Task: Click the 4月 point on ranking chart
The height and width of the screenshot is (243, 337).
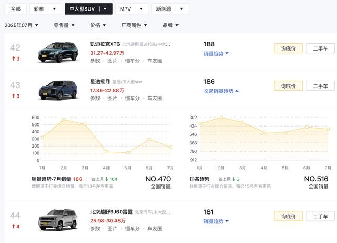Action: coord(264,132)
